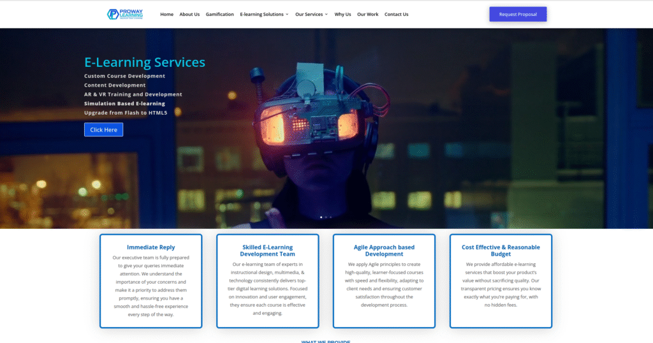Click the E-Learning Services hero heading
This screenshot has height=343, width=653.
[145, 62]
